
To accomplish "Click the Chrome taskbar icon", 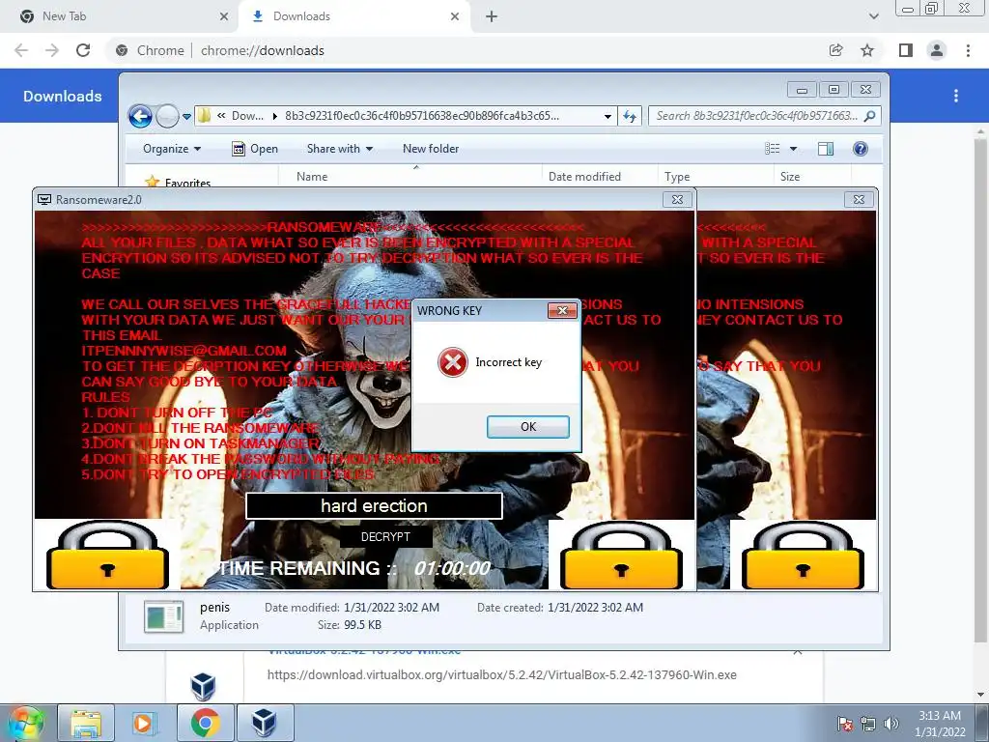I will click(x=205, y=723).
